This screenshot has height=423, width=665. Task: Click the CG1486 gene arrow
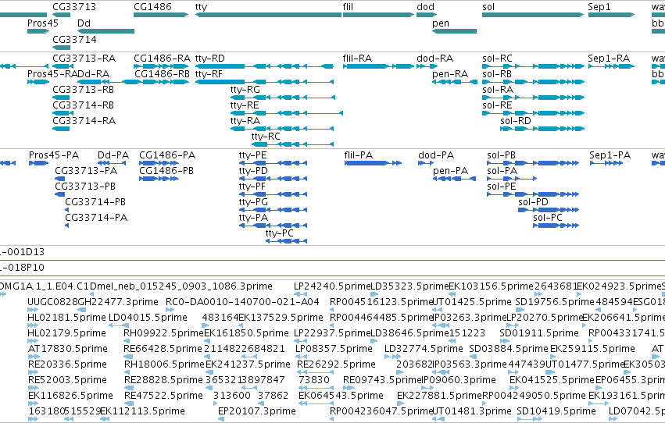click(161, 15)
